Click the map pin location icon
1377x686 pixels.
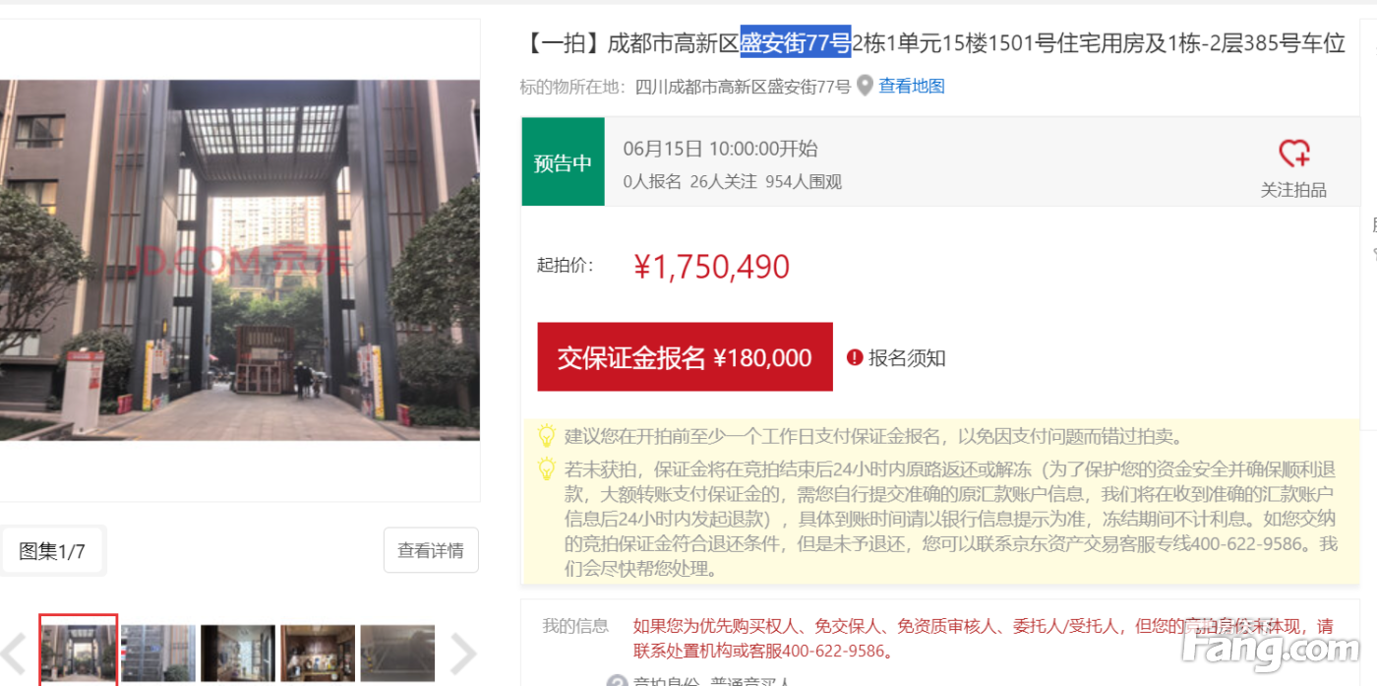point(865,87)
